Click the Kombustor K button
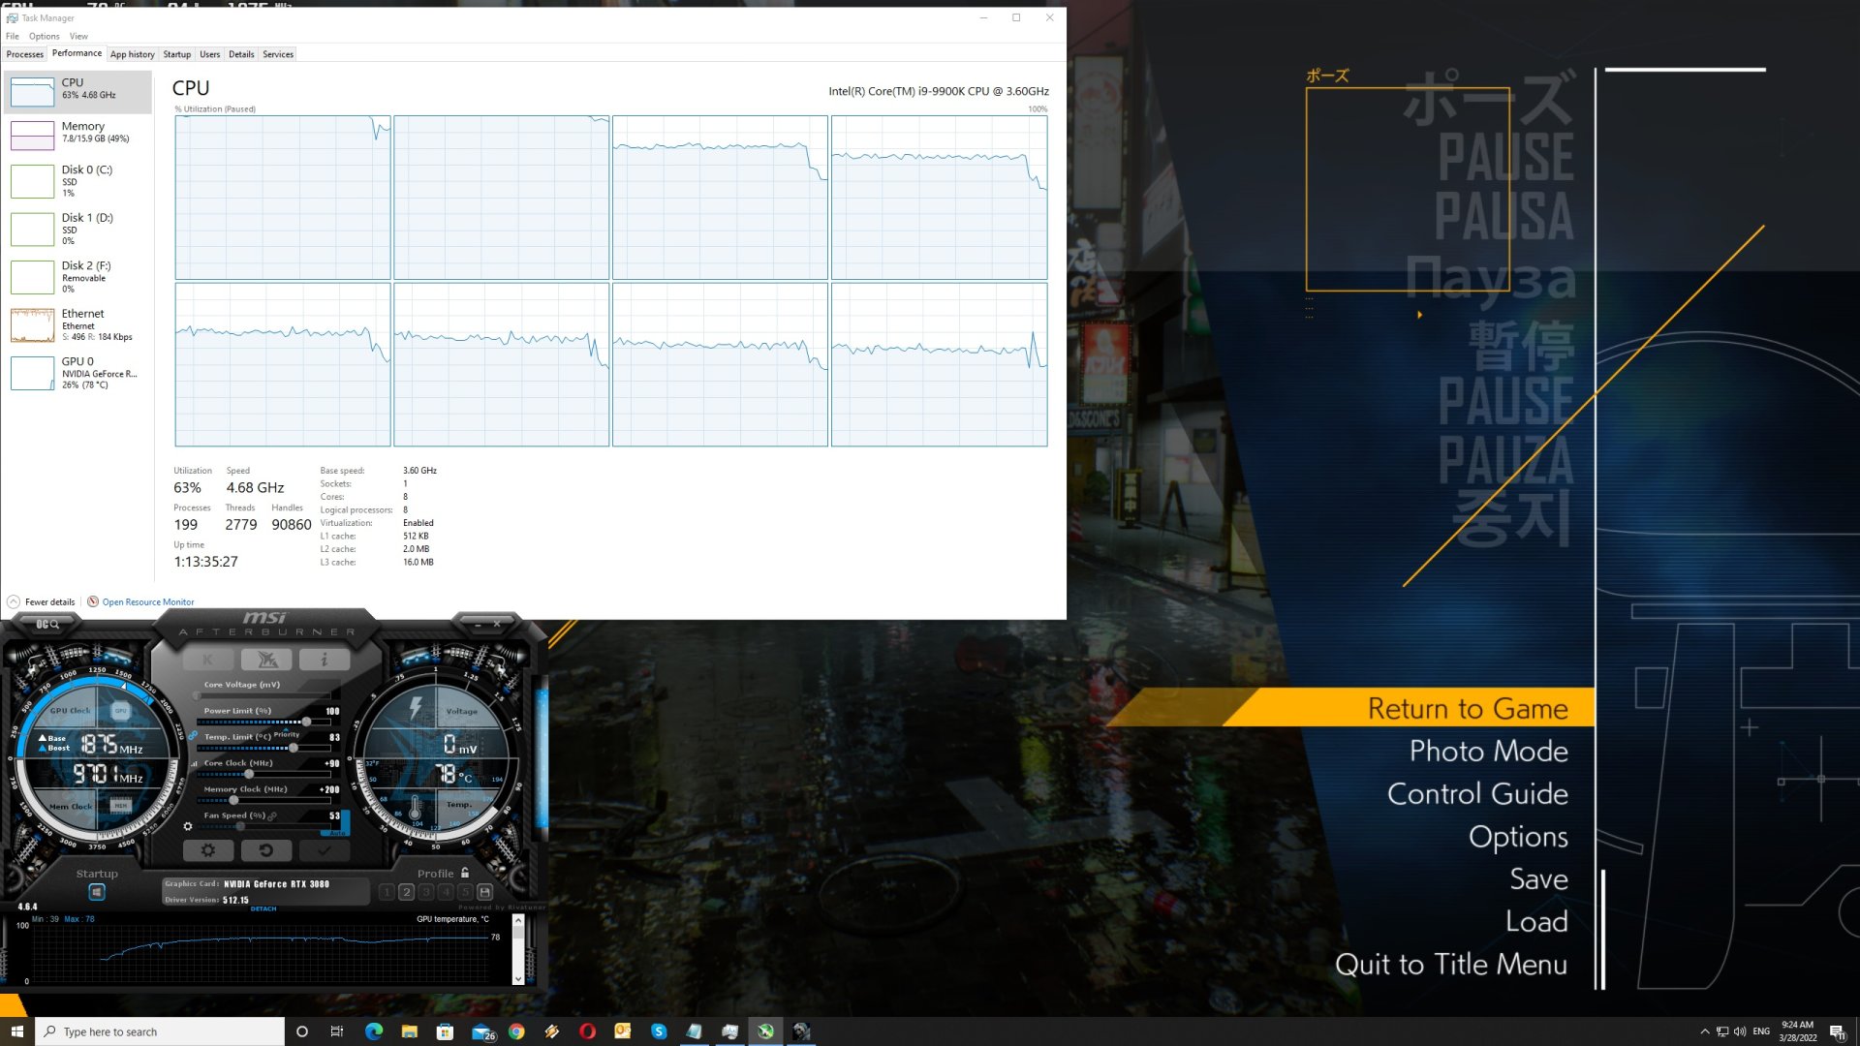Image resolution: width=1860 pixels, height=1046 pixels. 207,660
